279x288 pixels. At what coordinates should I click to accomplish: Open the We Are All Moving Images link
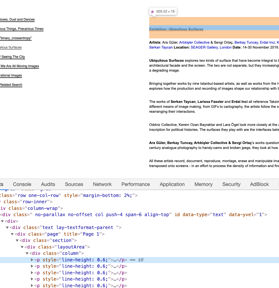[20, 66]
